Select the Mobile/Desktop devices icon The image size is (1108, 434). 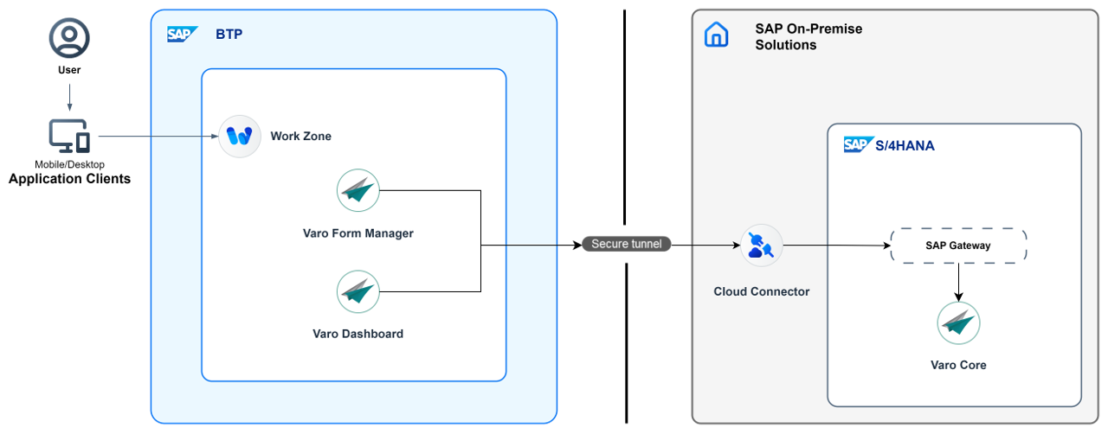[x=69, y=137]
